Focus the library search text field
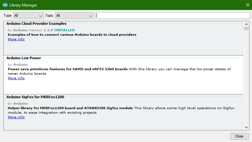This screenshot has width=252, height=142. (x=173, y=15)
